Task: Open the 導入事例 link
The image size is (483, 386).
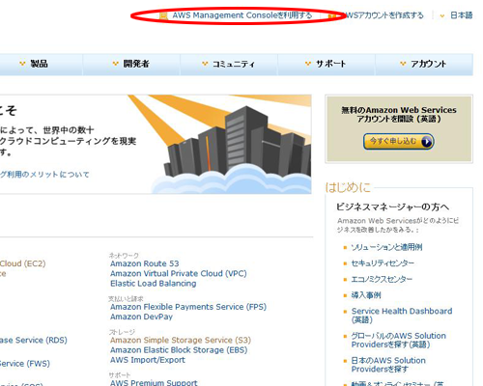Action: click(366, 295)
